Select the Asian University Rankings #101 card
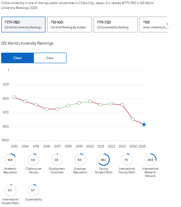Screen dimensions: 181x207 153,25
